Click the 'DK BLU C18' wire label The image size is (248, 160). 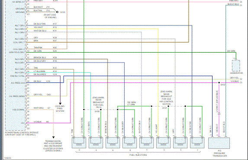click(42, 81)
